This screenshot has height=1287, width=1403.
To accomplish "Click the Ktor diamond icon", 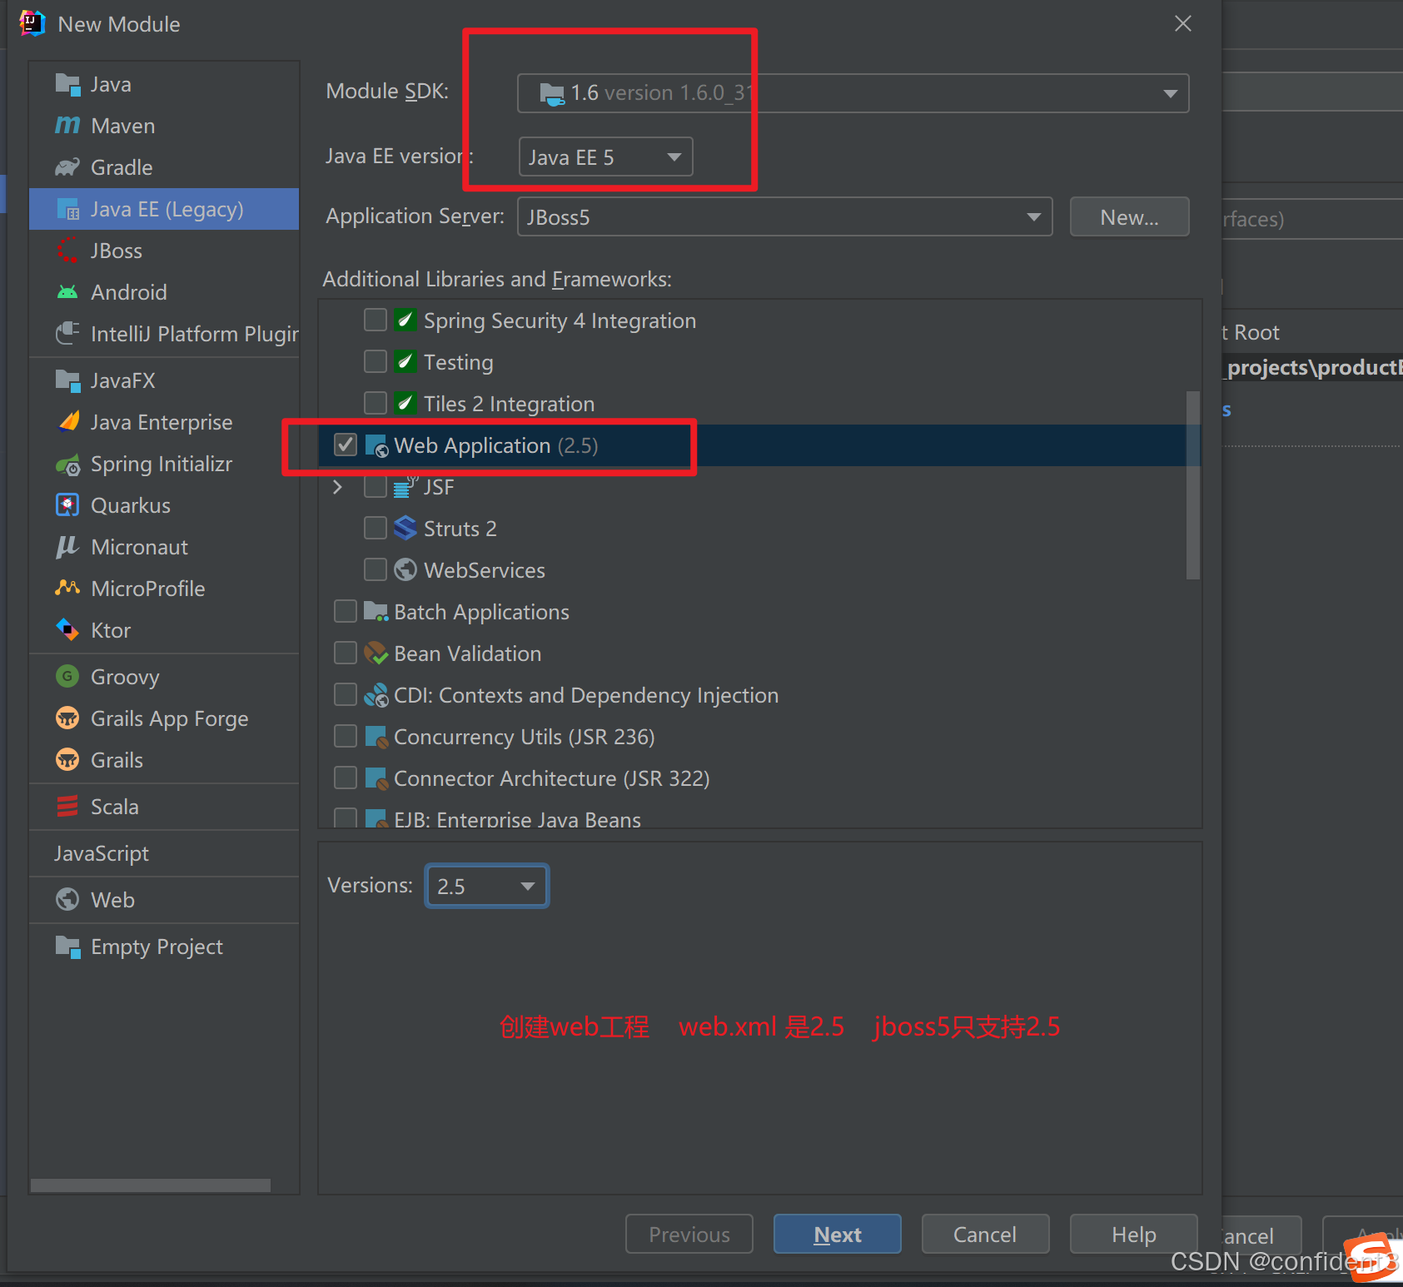I will point(67,630).
